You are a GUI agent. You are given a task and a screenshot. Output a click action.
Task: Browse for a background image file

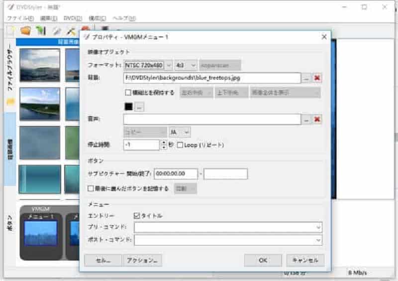pos(306,78)
